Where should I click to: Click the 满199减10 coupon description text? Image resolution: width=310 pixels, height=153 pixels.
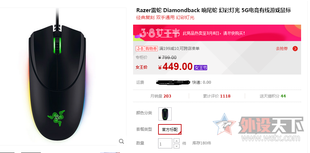point(179,49)
